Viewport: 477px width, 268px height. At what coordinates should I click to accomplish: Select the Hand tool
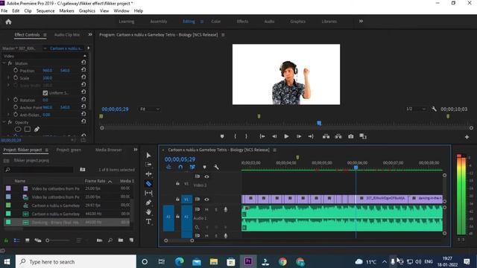tap(148, 211)
